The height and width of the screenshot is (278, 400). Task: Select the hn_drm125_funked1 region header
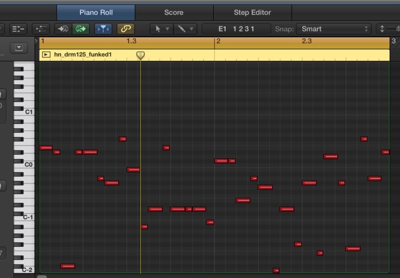(x=214, y=55)
